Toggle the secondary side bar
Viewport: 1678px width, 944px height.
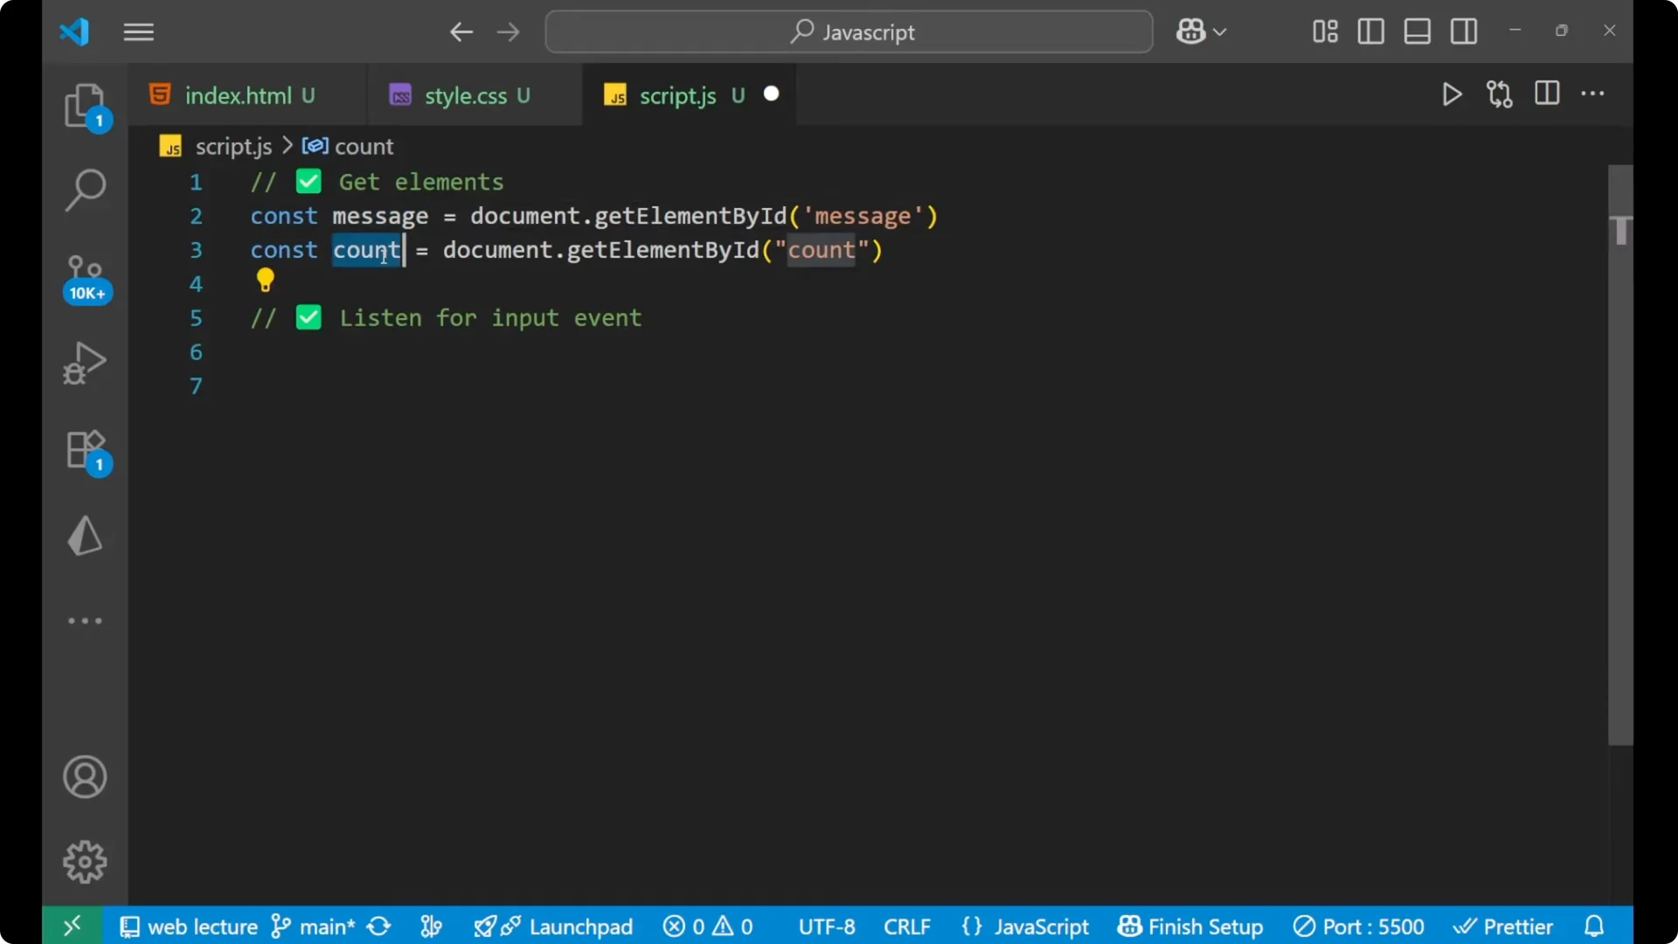[x=1464, y=31]
